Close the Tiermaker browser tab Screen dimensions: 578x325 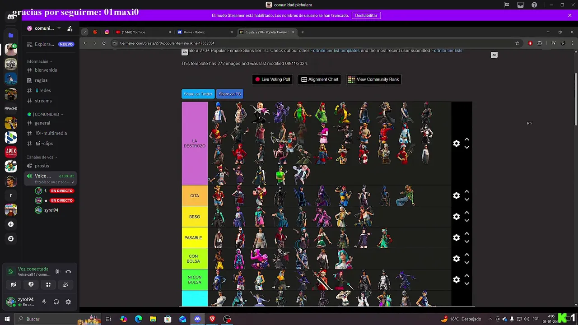[293, 32]
